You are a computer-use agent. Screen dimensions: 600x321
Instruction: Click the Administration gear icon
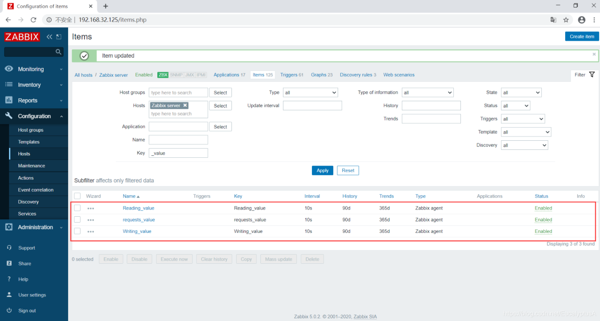(x=9, y=227)
